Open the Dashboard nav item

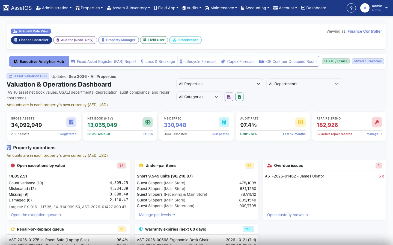tap(314, 8)
